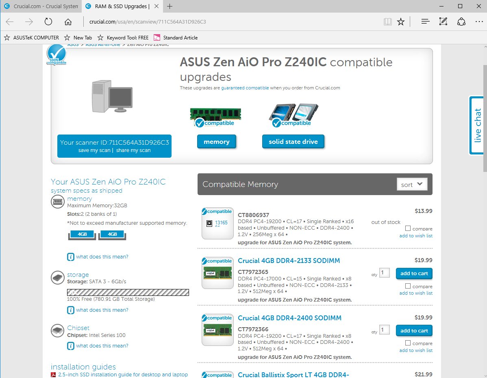Tick compare checkbox for CT8806937
487x378 pixels.
pos(408,228)
